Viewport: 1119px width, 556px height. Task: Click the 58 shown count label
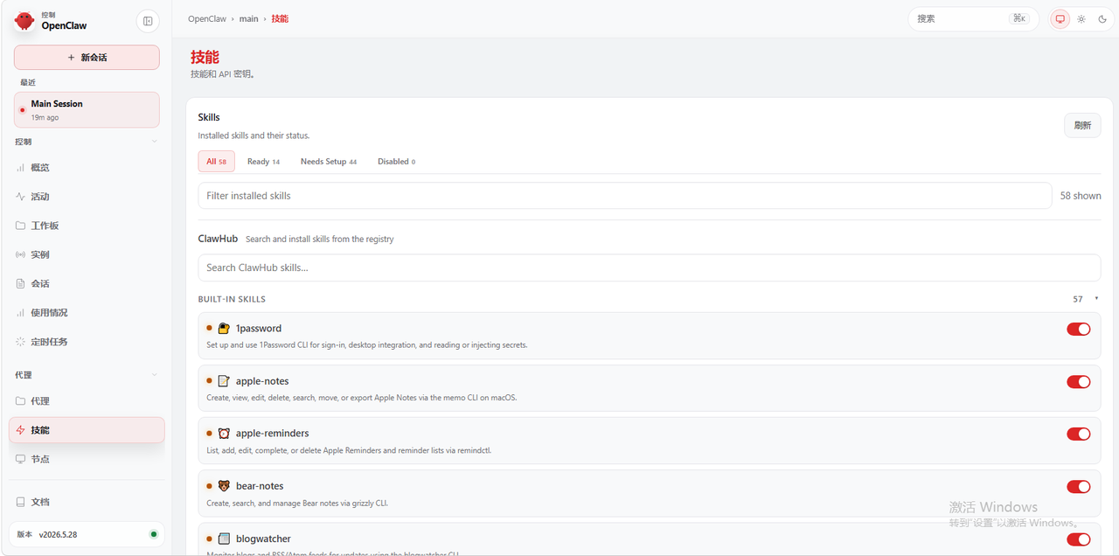tap(1081, 196)
